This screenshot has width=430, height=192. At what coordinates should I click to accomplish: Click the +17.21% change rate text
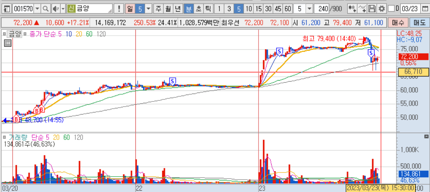point(78,23)
